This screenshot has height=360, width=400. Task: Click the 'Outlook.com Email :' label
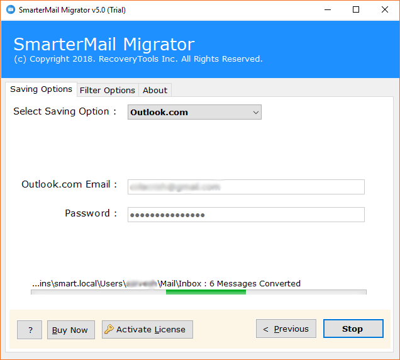point(69,184)
